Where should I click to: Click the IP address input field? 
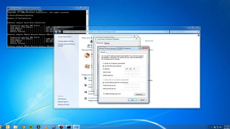click(x=132, y=69)
